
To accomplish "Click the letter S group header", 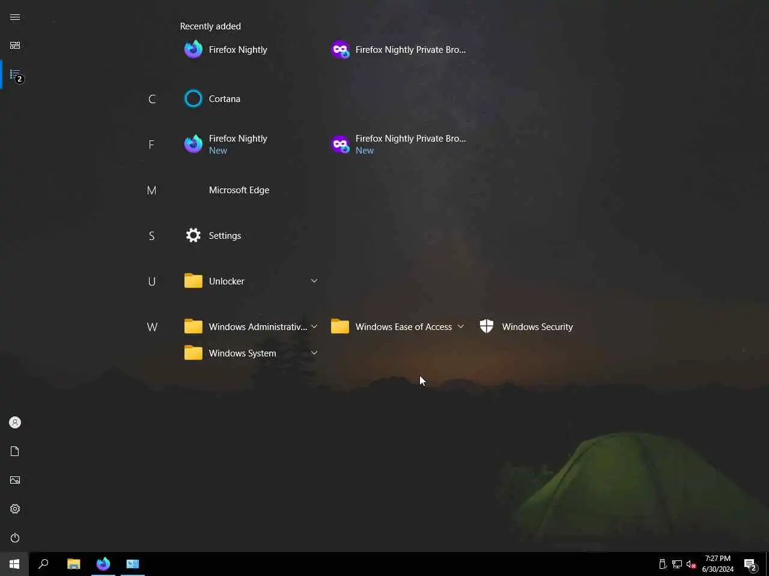I will tap(152, 236).
